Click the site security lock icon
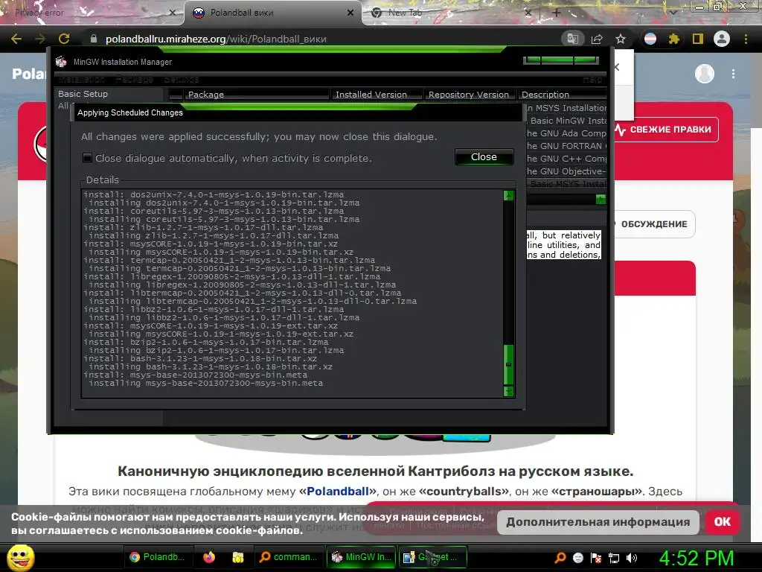Image resolution: width=762 pixels, height=572 pixels. (94, 39)
